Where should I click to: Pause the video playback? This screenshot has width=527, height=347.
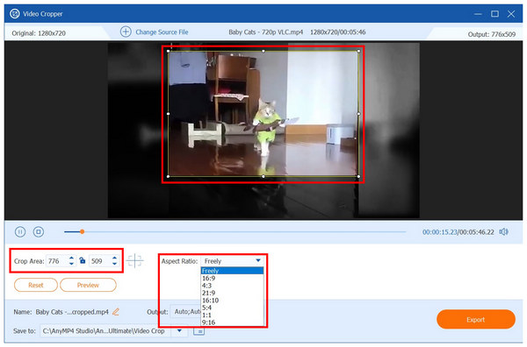tap(20, 231)
